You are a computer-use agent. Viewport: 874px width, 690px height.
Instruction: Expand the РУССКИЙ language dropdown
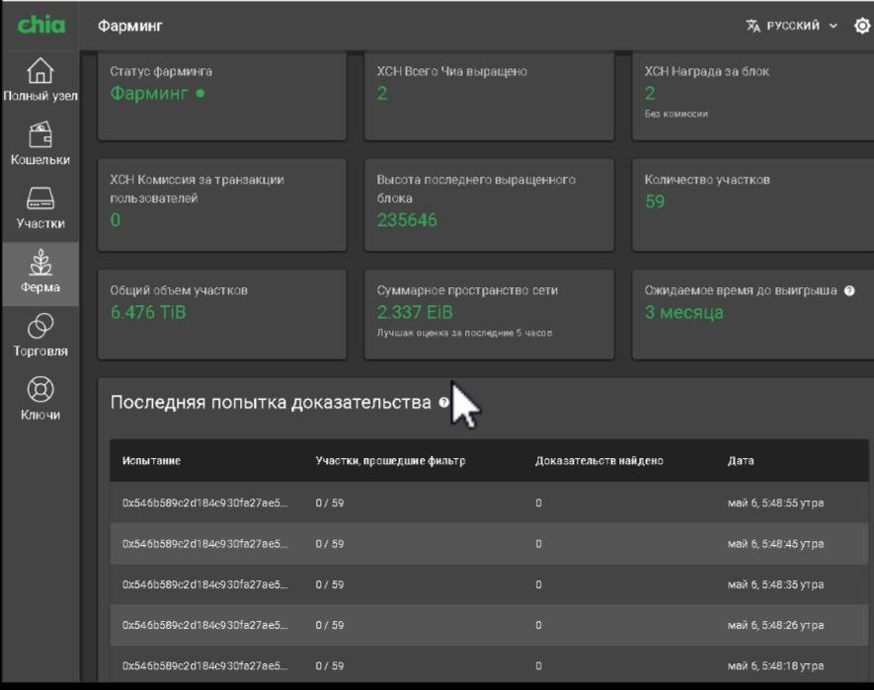(x=792, y=26)
